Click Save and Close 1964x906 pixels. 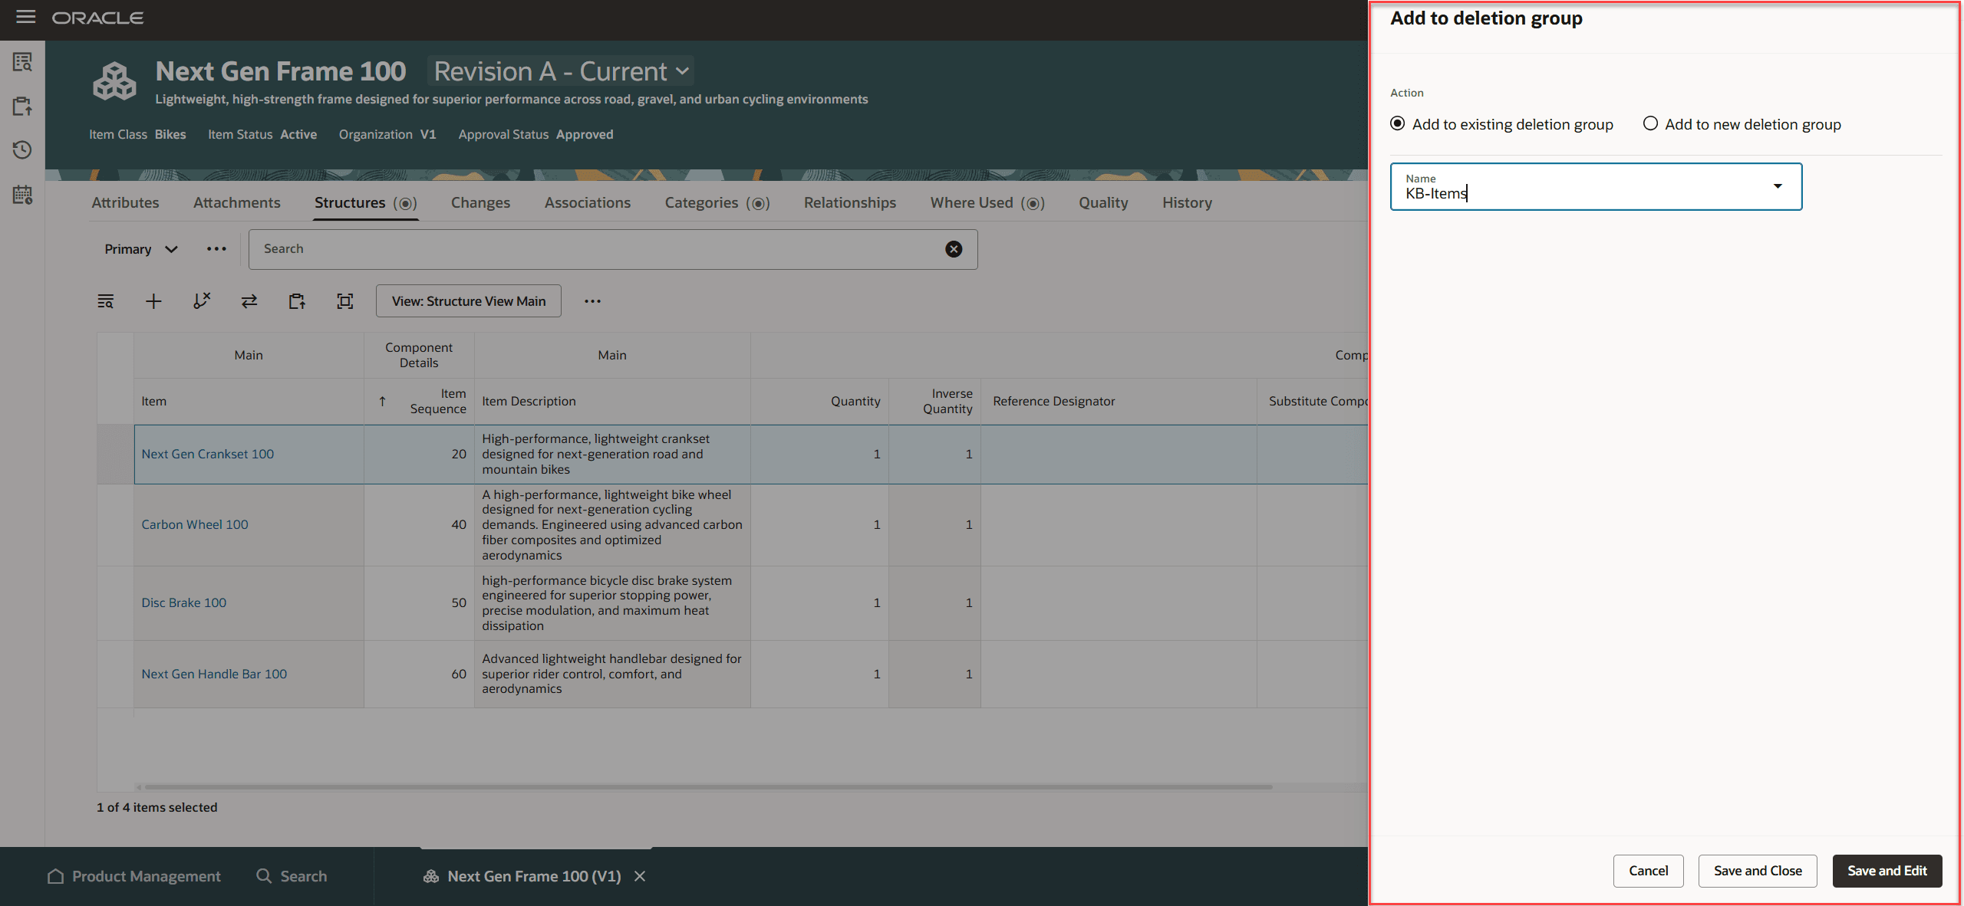point(1758,871)
